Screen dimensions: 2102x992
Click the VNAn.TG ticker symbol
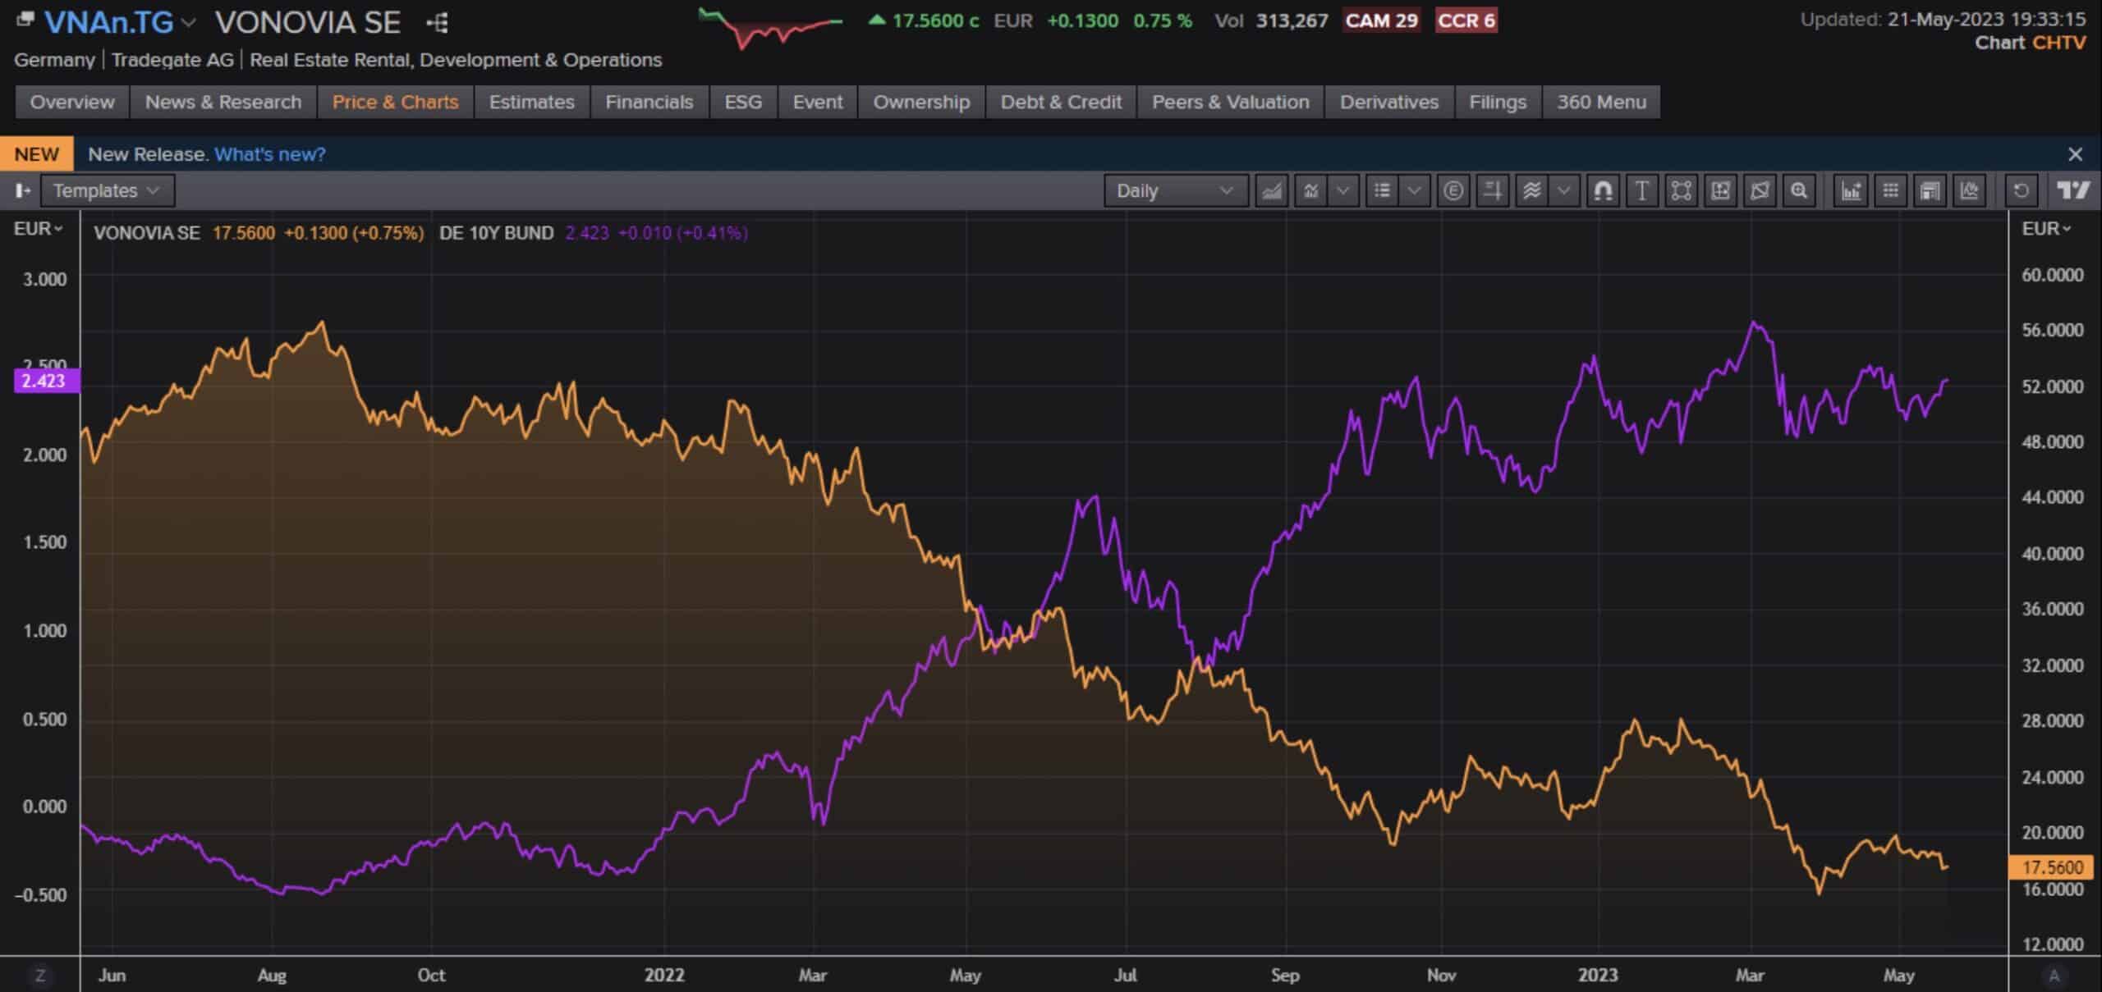[x=108, y=23]
